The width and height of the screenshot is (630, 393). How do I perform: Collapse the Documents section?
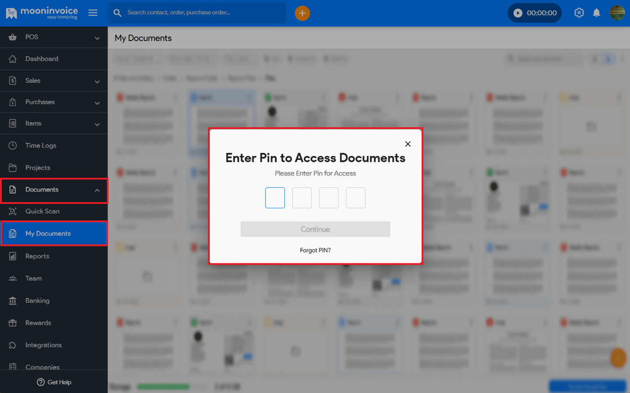tap(97, 190)
